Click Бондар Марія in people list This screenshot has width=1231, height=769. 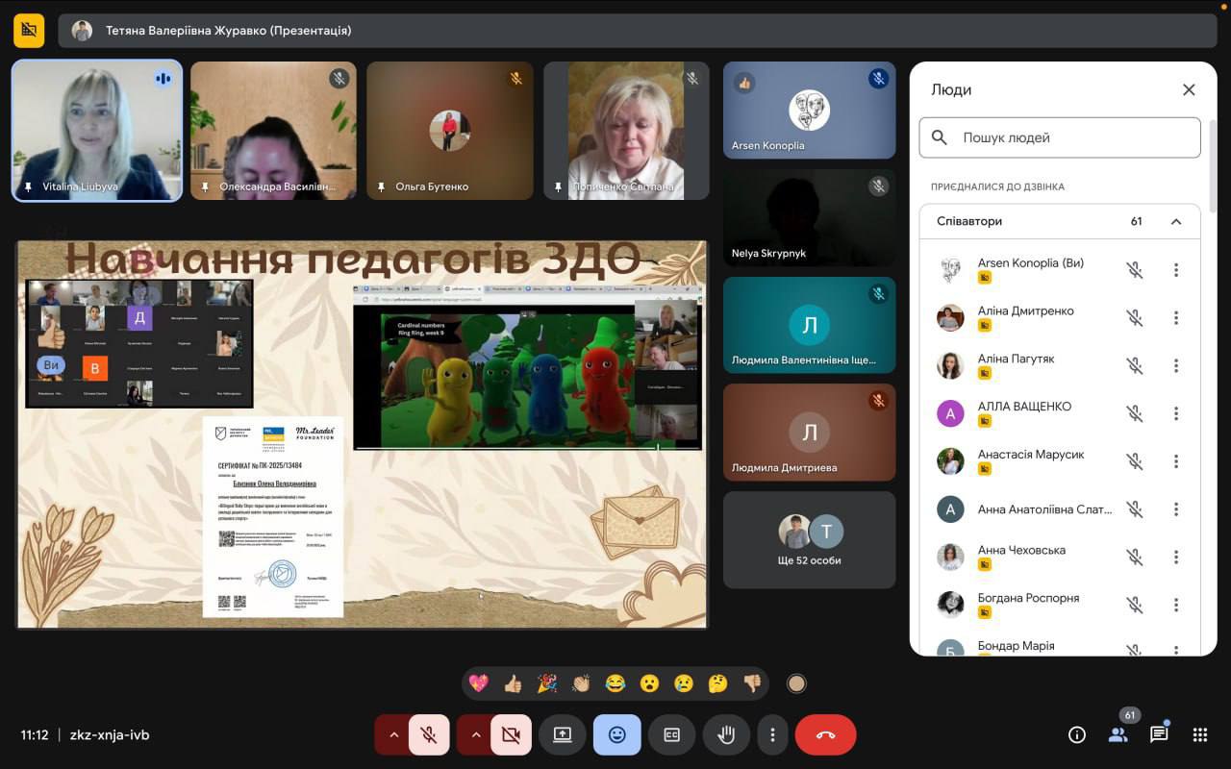1016,646
